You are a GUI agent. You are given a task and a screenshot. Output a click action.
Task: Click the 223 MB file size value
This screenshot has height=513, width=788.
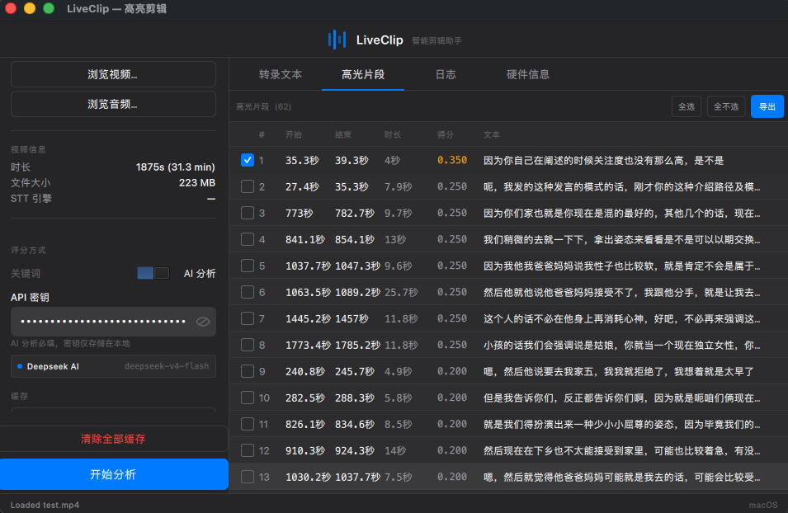pyautogui.click(x=197, y=183)
